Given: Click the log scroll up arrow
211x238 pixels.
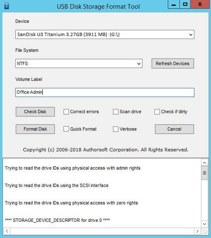Looking at the screenshot, I should [204, 163].
